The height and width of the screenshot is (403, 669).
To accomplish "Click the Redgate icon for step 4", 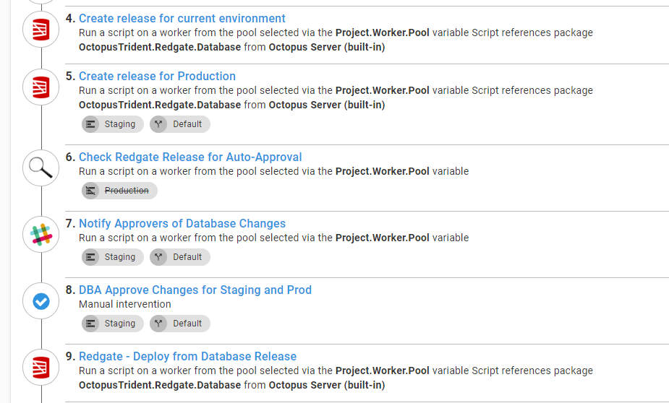I will [x=41, y=30].
